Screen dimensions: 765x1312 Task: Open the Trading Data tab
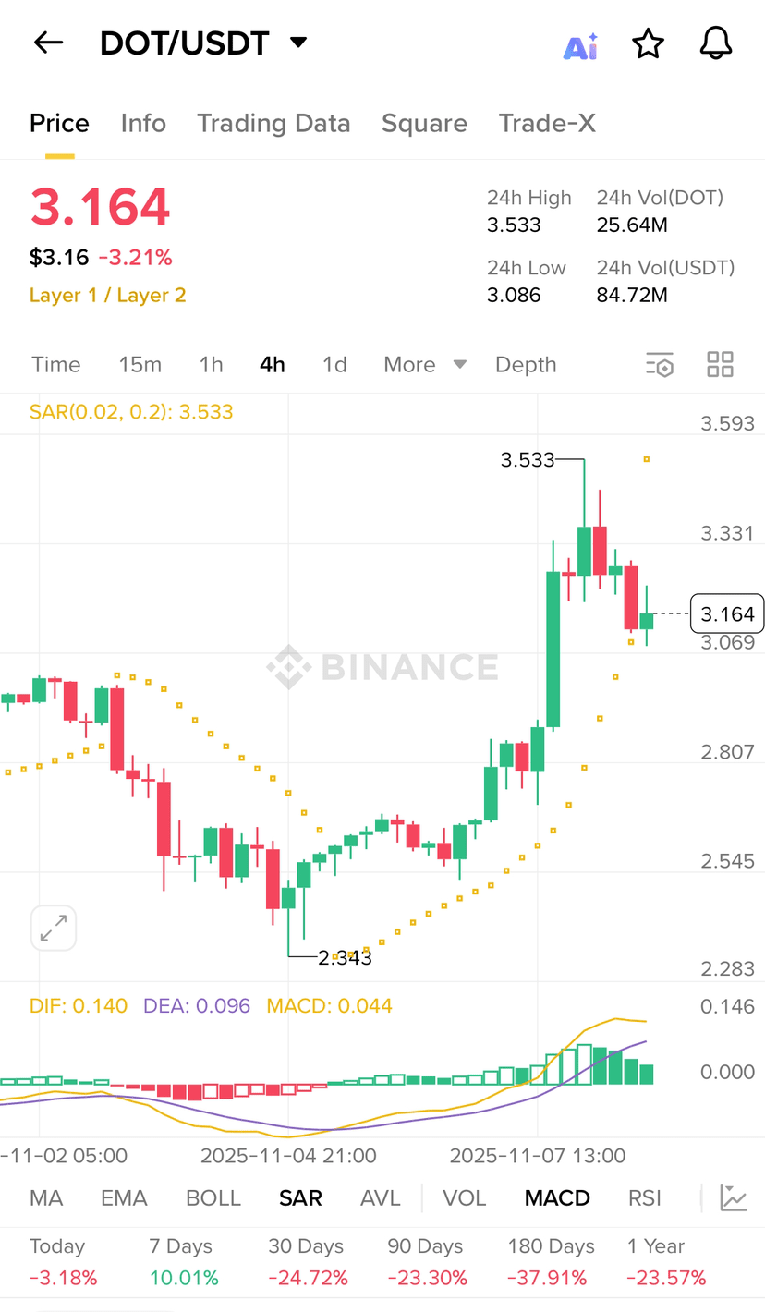[273, 124]
